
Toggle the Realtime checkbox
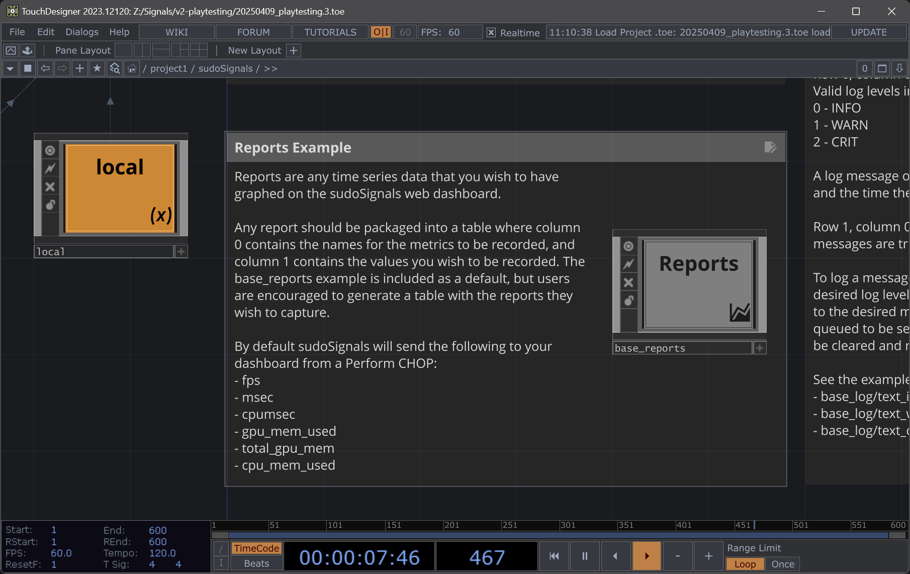coord(491,33)
